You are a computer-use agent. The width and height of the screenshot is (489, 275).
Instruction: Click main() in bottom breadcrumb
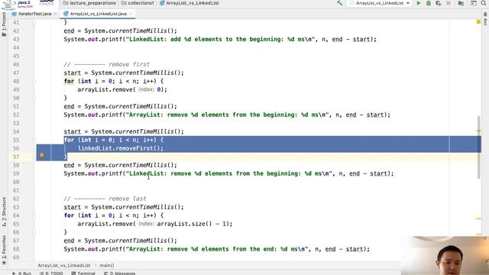tap(107, 265)
